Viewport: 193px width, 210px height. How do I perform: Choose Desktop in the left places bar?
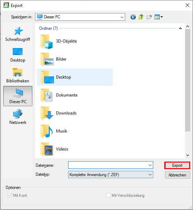pos(18,55)
